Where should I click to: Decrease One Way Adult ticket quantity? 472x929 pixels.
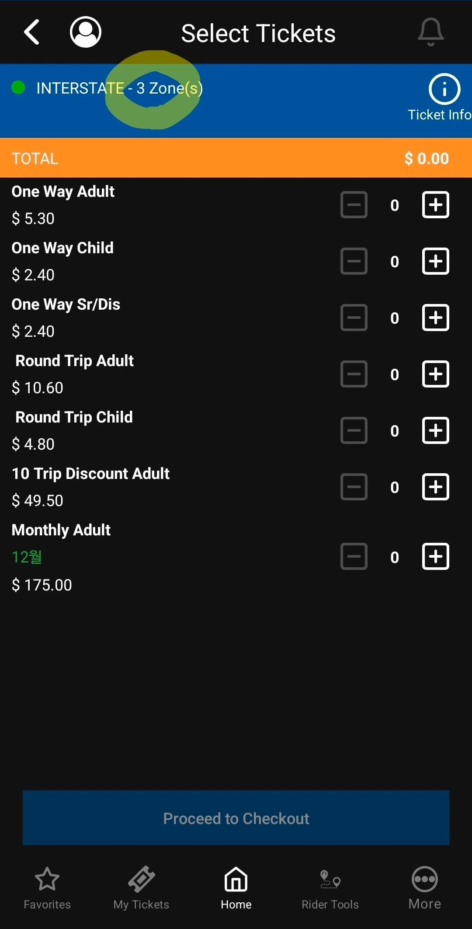pos(354,205)
